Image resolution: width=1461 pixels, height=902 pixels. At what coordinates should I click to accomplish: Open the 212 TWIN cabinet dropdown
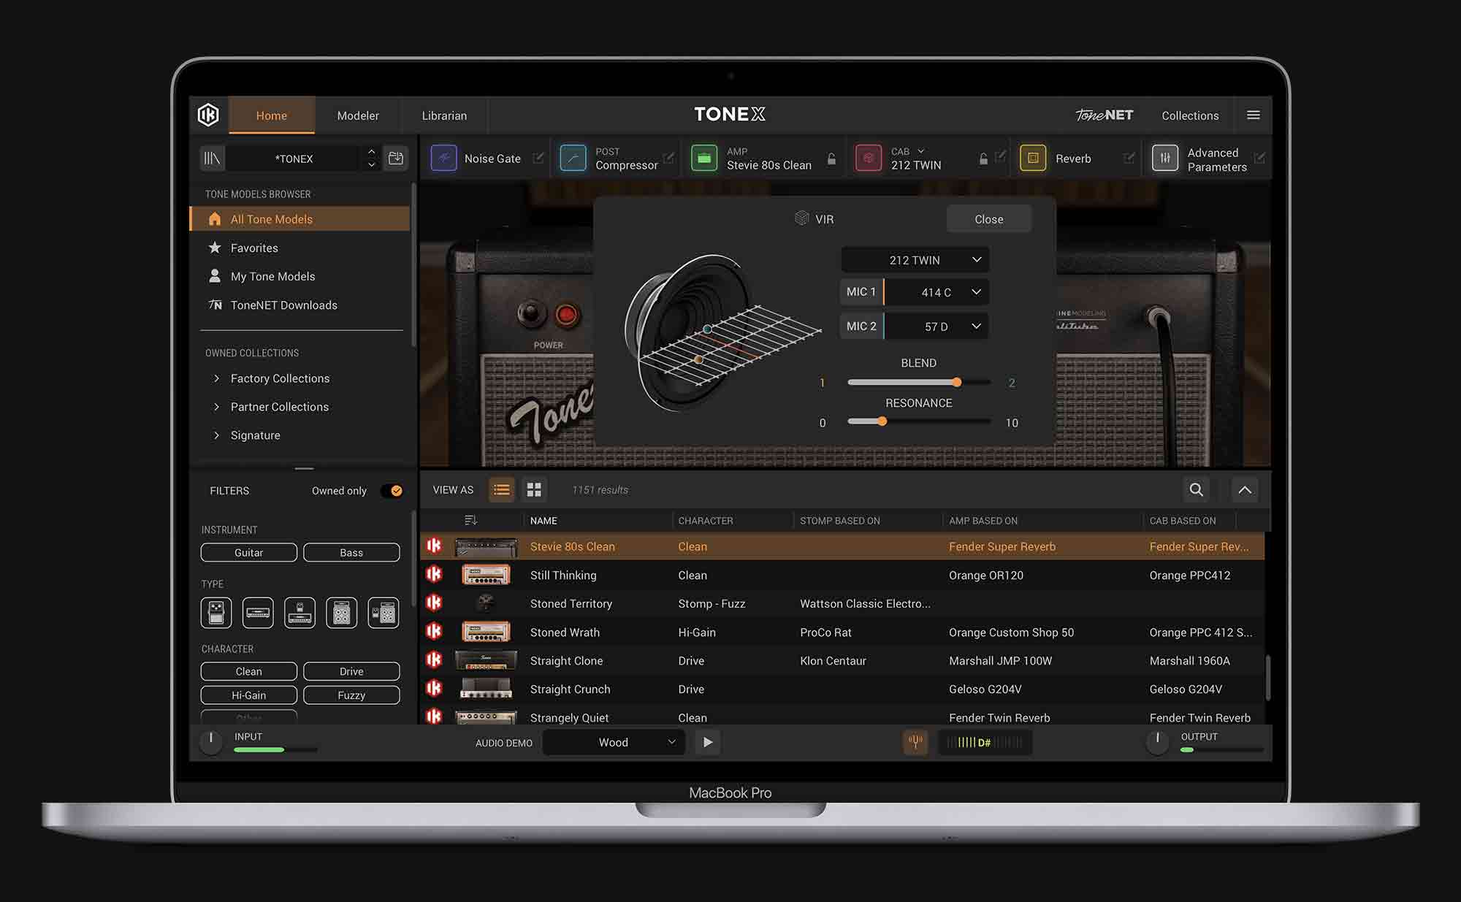click(915, 260)
